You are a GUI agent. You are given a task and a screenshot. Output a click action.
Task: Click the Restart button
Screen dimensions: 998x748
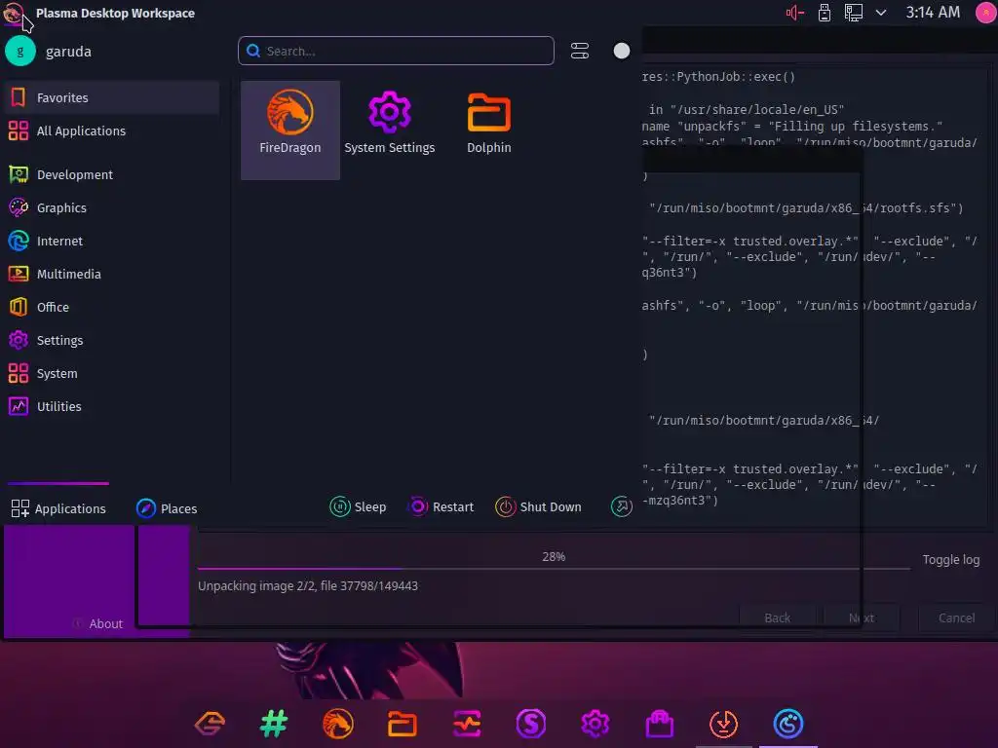click(441, 506)
